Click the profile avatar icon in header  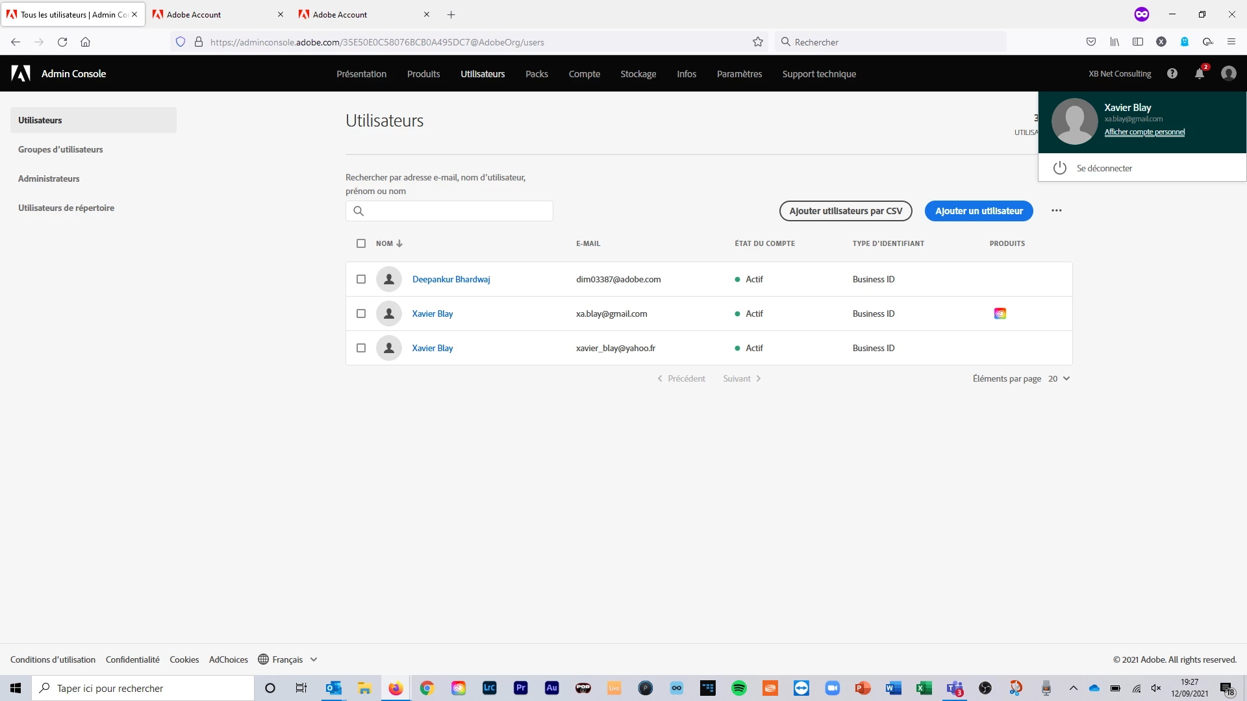pyautogui.click(x=1228, y=74)
